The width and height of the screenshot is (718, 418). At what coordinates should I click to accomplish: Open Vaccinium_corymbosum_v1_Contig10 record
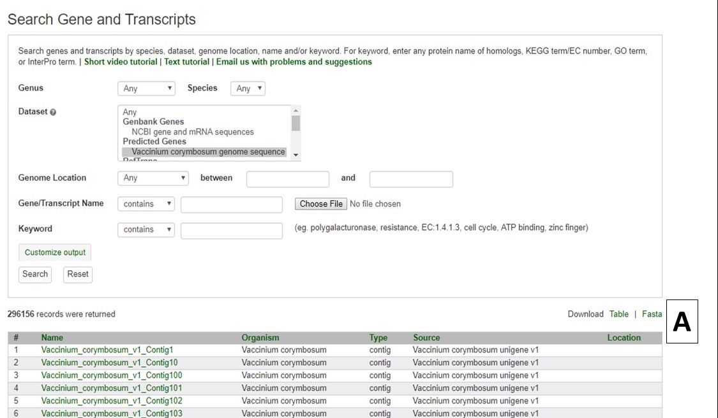(109, 363)
